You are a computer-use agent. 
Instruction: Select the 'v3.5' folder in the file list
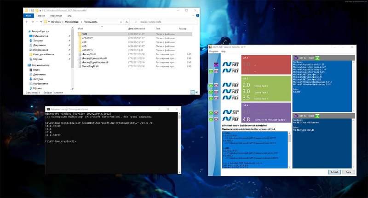coord(135,46)
